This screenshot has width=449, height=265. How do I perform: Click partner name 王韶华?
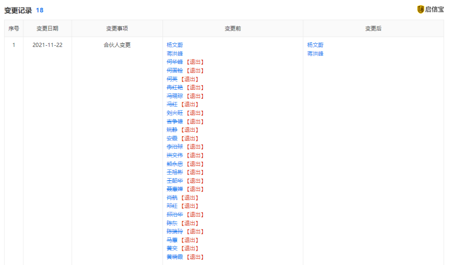175,181
